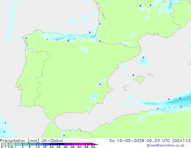
Task: Click the 15–20 mm legend swatch
Action: pos(47,144)
